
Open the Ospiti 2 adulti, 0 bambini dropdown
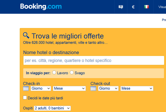pos(52,108)
